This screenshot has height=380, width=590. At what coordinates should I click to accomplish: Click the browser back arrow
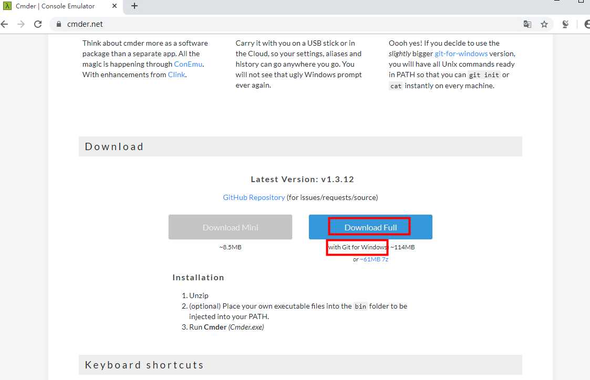coord(5,24)
